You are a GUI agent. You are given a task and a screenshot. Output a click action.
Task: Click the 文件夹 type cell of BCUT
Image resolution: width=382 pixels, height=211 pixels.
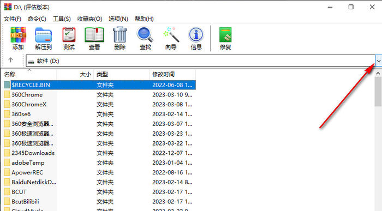(x=105, y=192)
